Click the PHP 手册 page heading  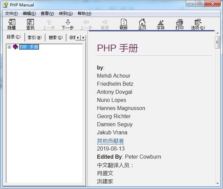click(118, 48)
